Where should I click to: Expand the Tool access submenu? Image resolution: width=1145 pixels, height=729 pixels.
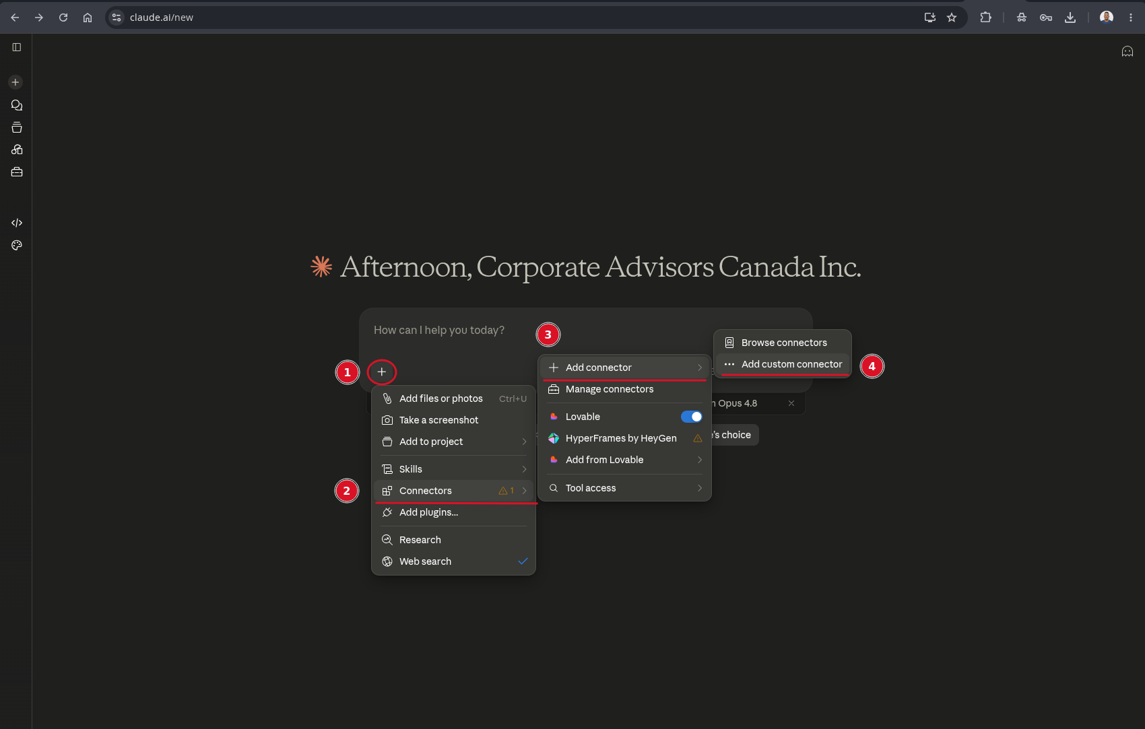point(625,488)
